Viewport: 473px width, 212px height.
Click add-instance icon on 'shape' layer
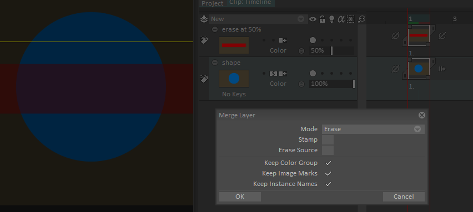pyautogui.click(x=283, y=74)
